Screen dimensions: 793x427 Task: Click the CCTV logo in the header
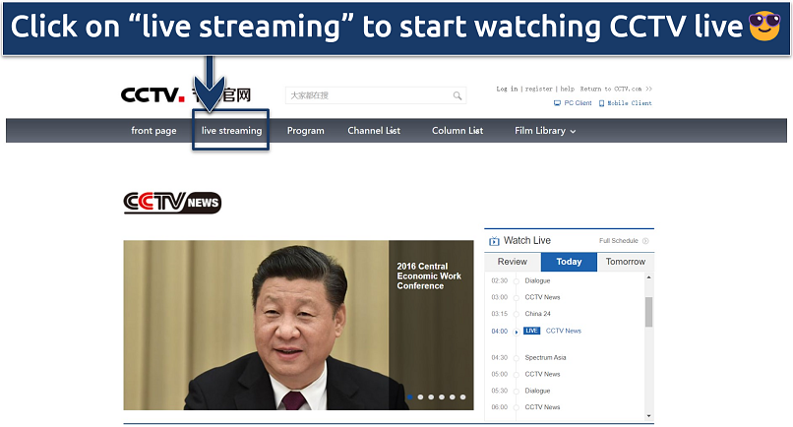tap(152, 94)
